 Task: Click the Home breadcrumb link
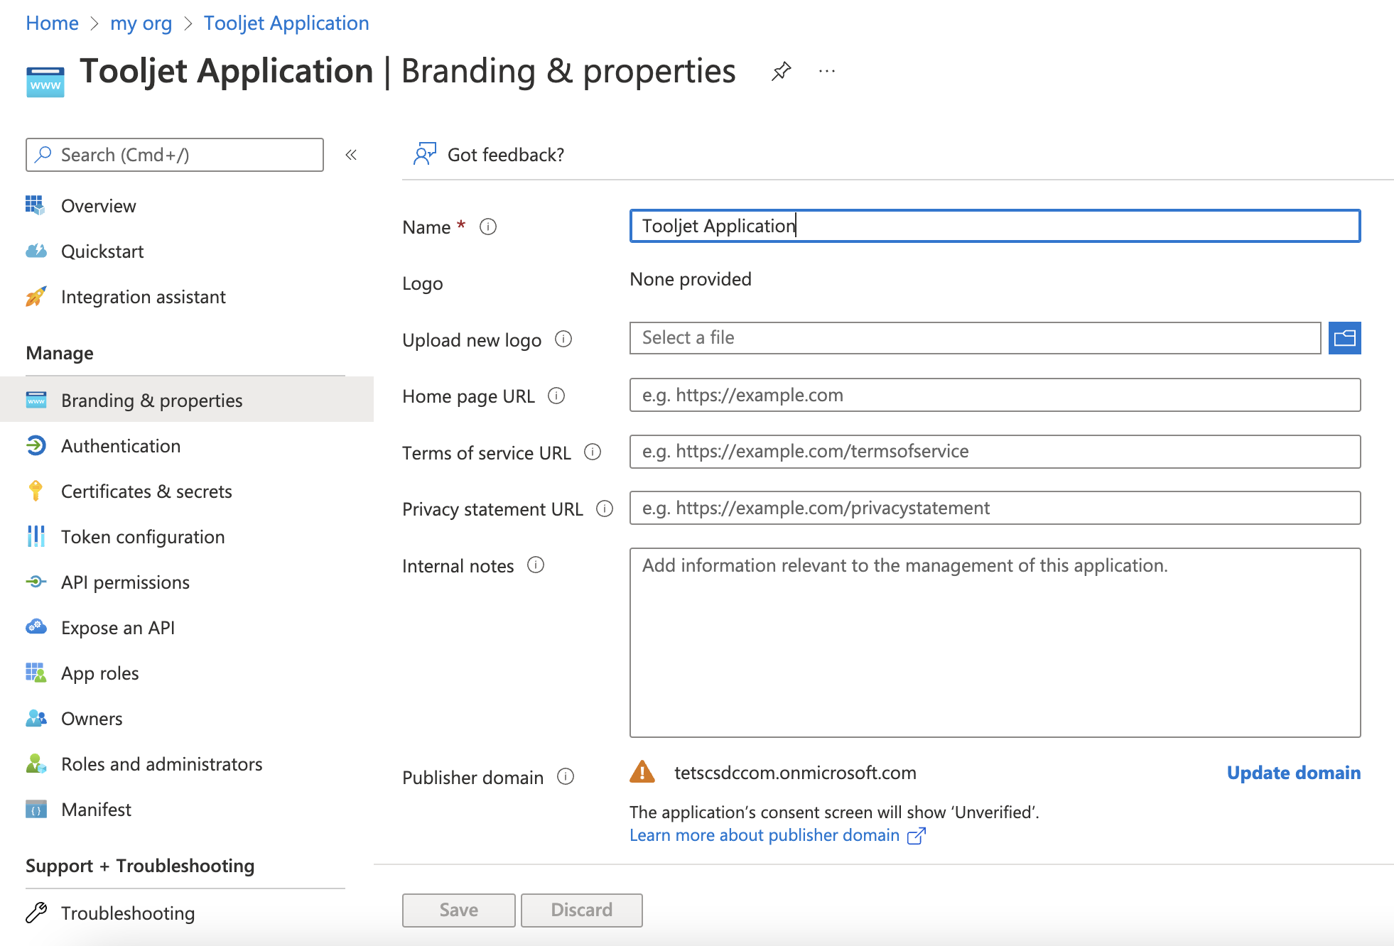coord(52,23)
